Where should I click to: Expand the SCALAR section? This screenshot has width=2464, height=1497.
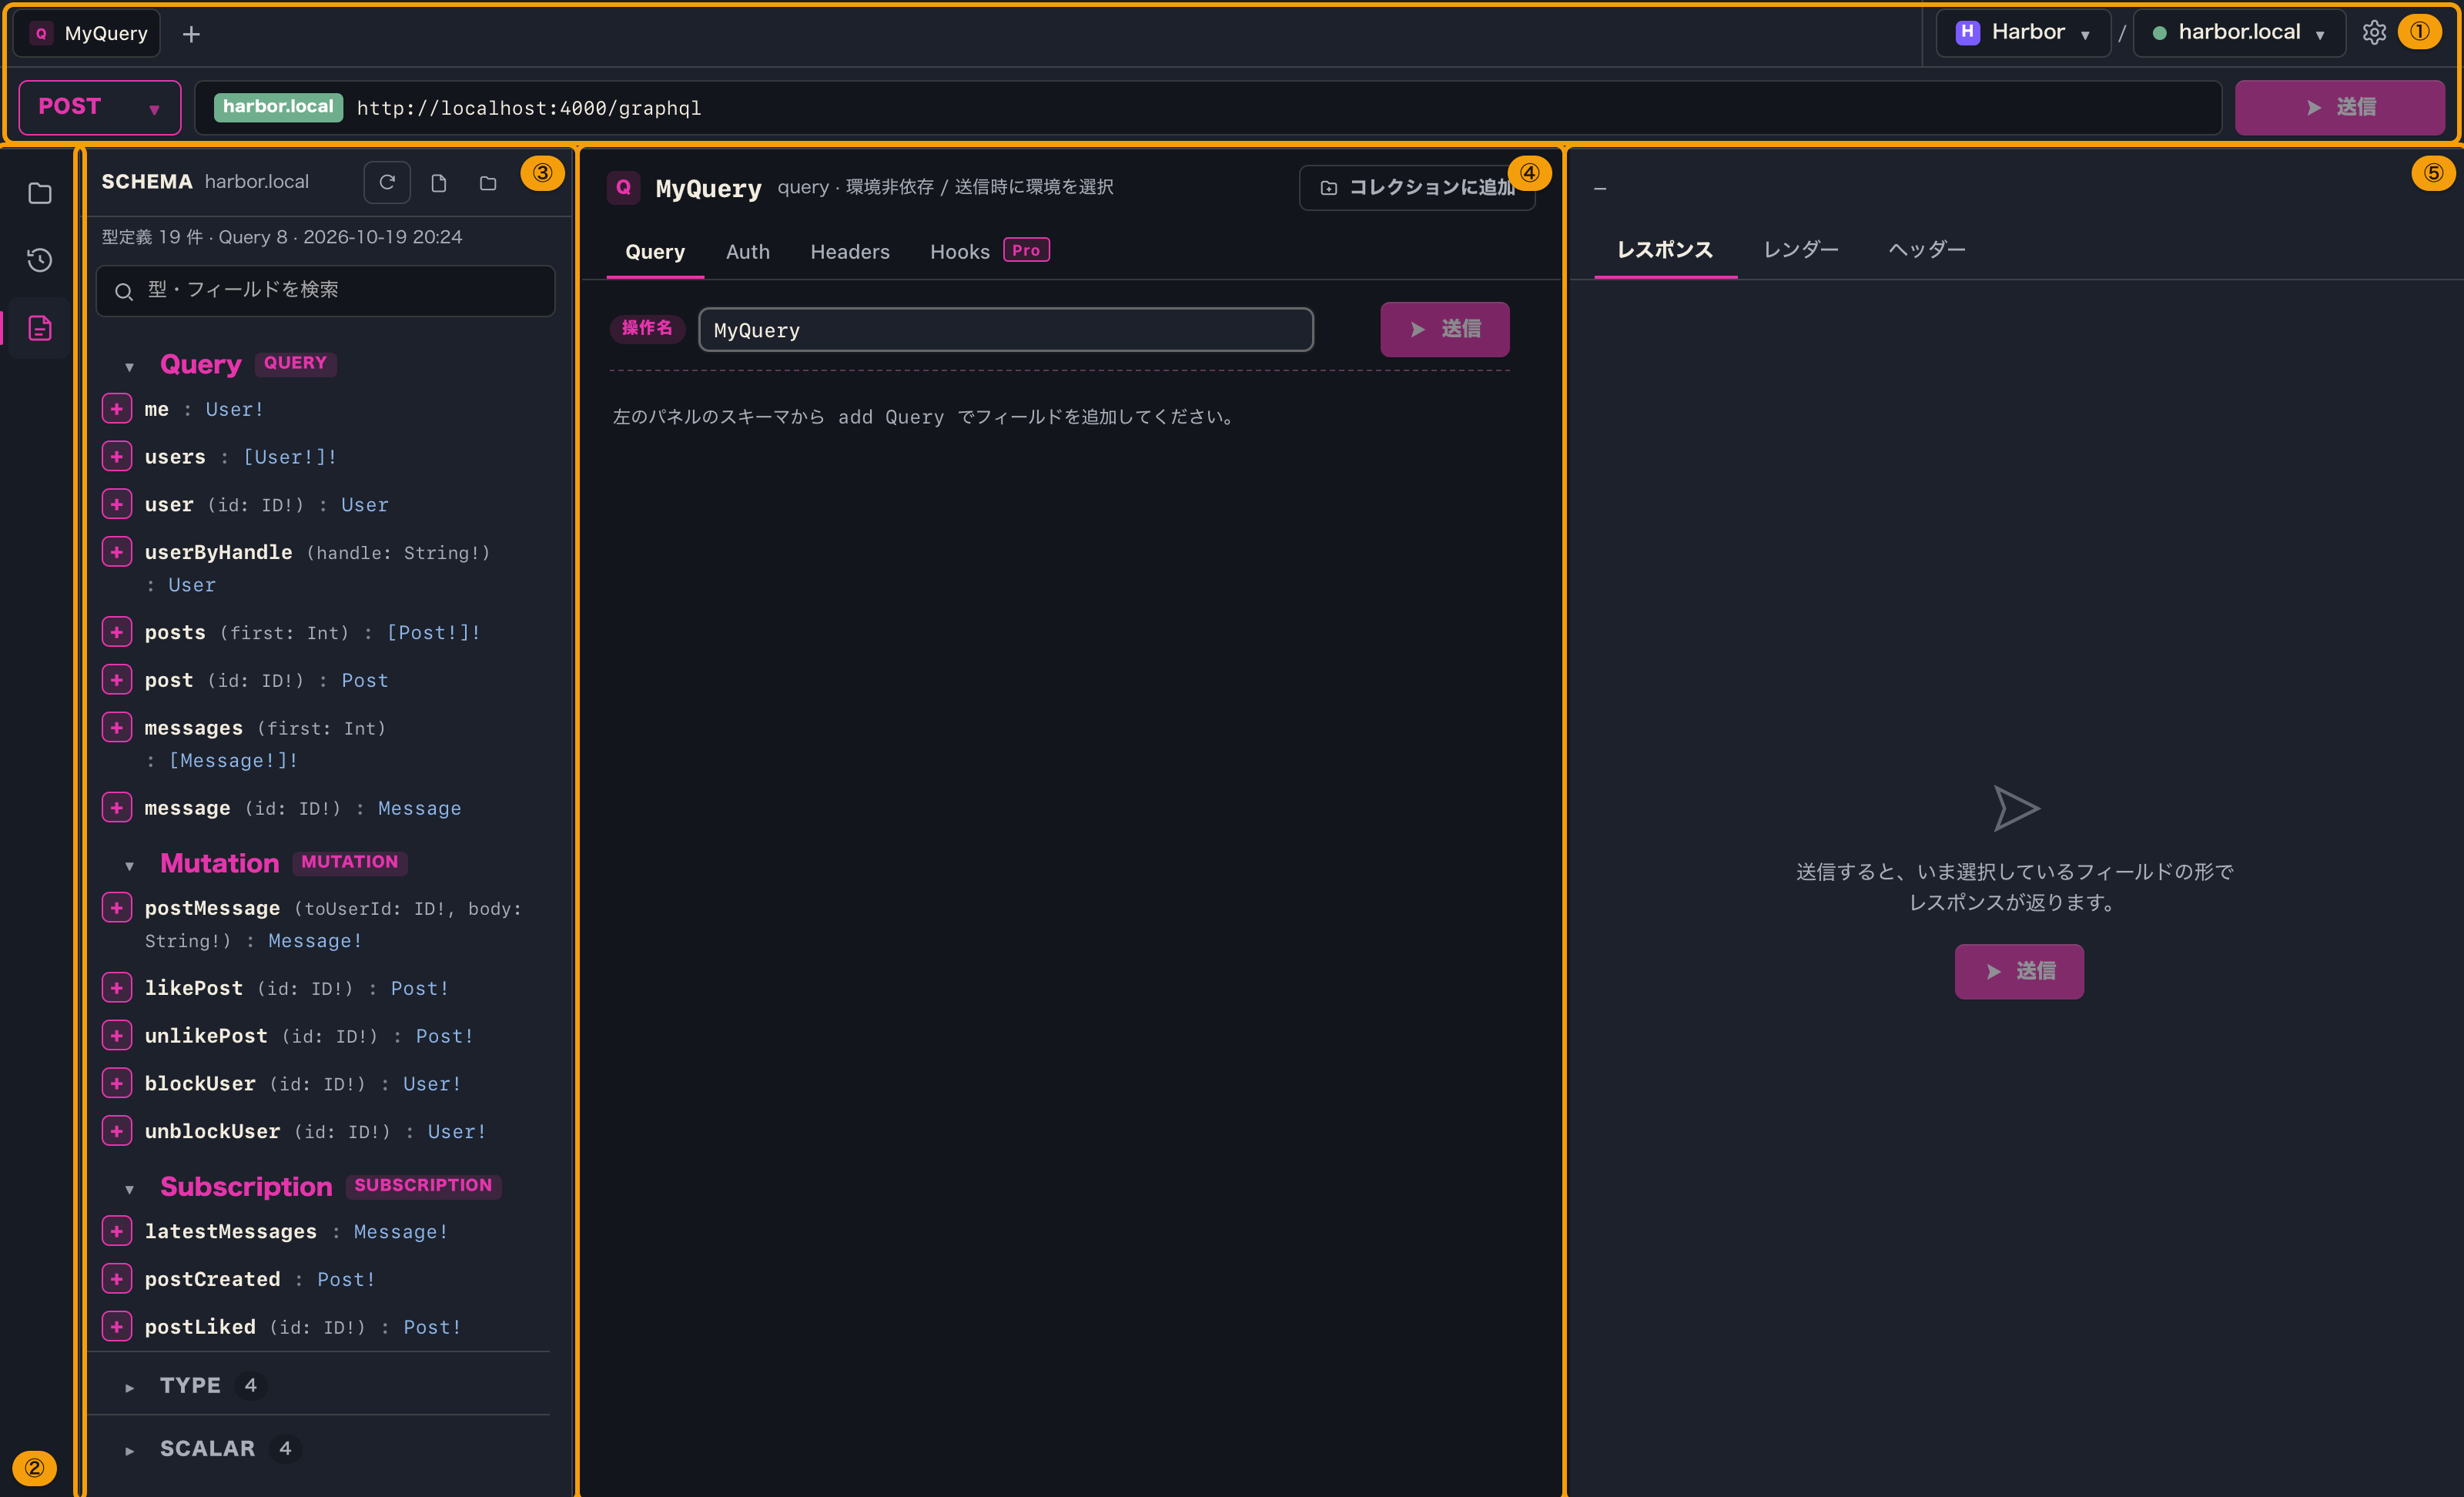coord(129,1450)
